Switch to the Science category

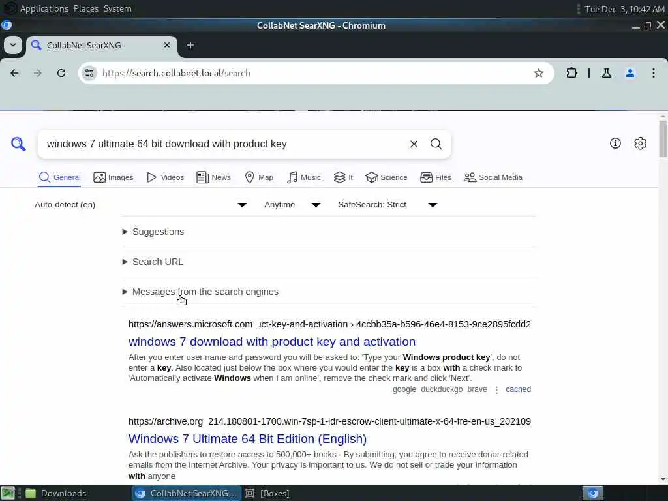(x=386, y=177)
